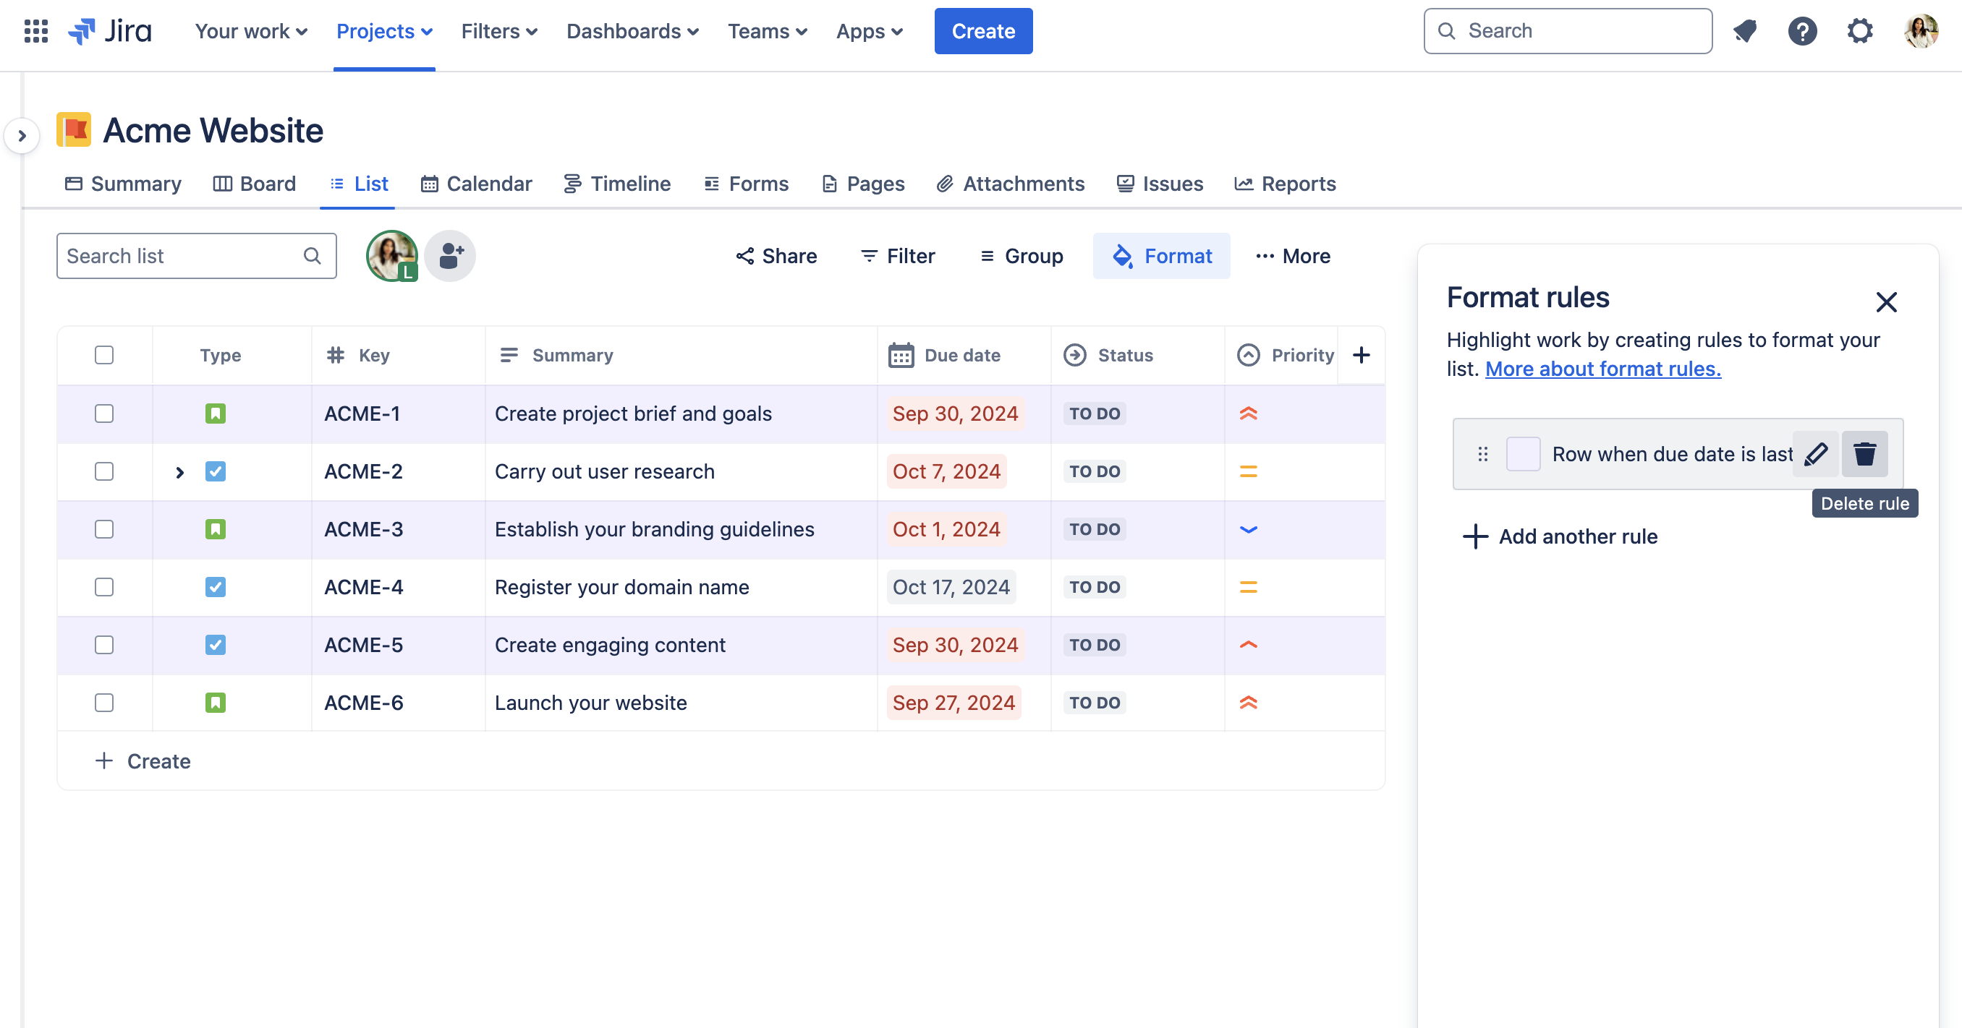The image size is (1962, 1028).
Task: Click the edit pencil icon on format rule
Action: [1815, 454]
